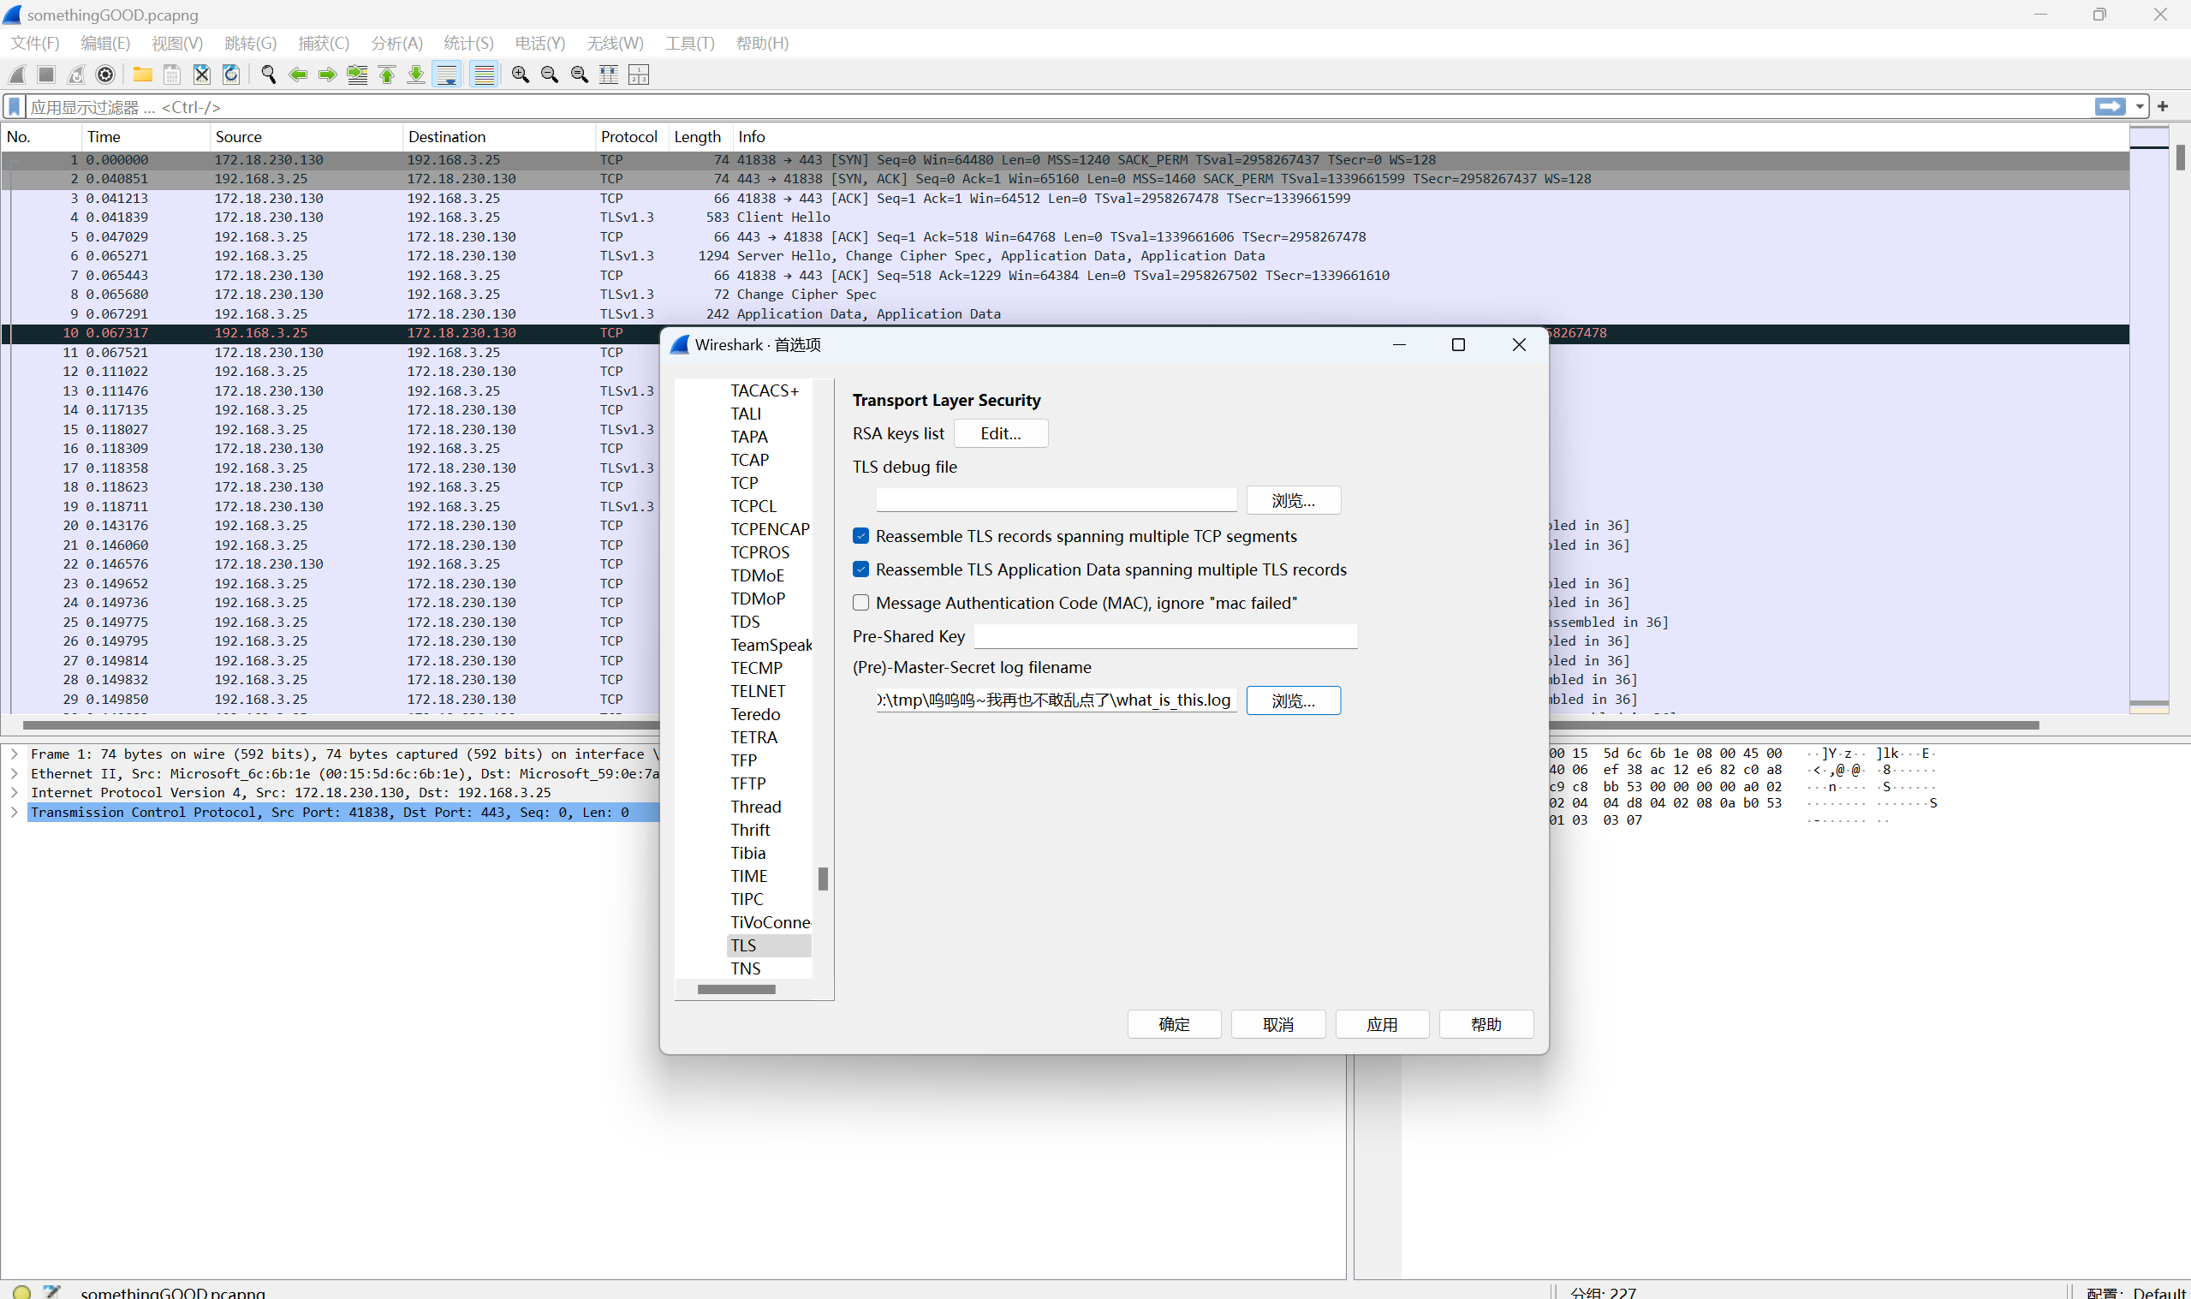Click Master-Secret log filename field
The height and width of the screenshot is (1299, 2191).
(x=1057, y=700)
